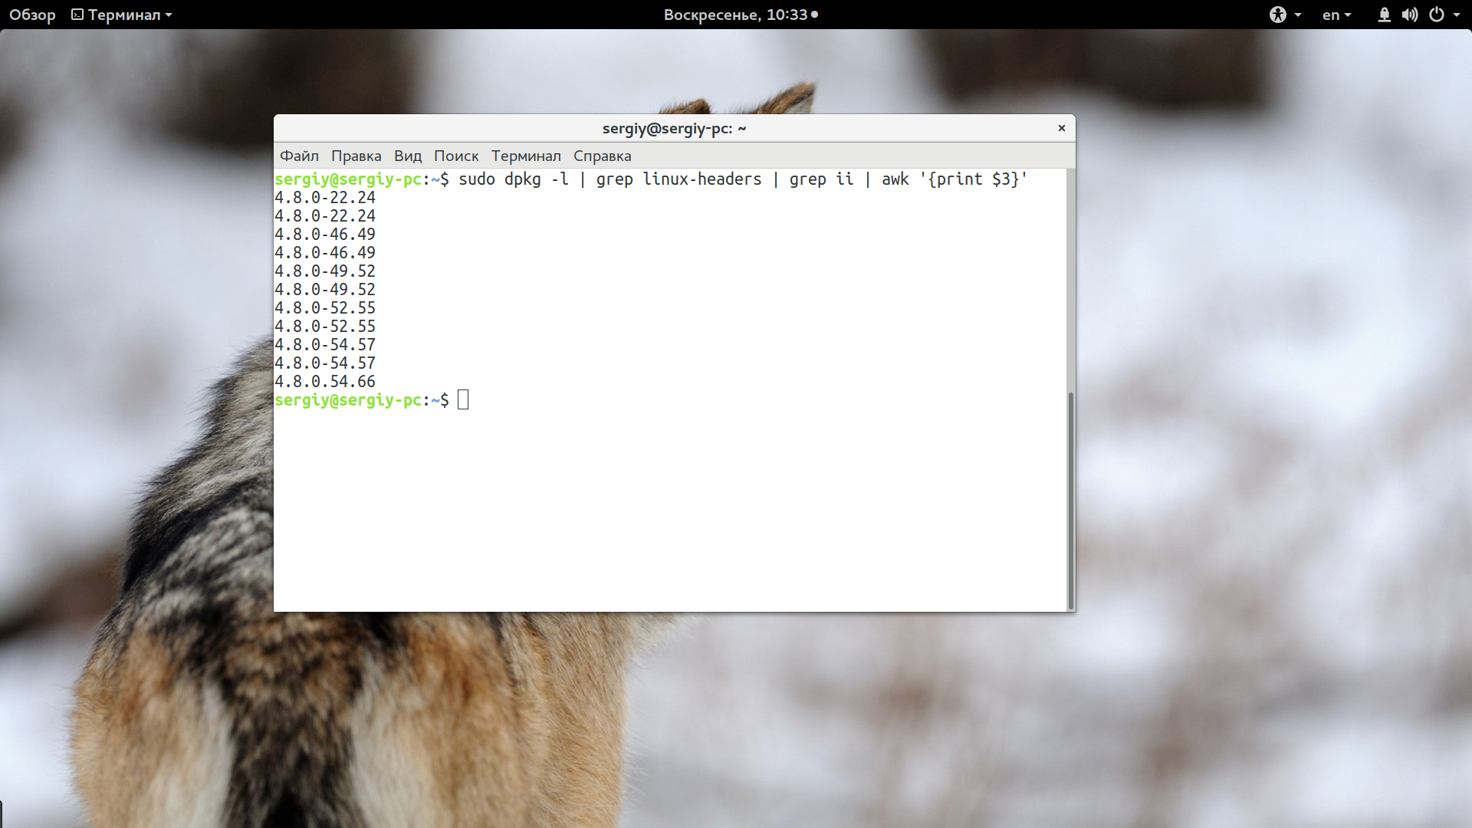Image resolution: width=1472 pixels, height=828 pixels.
Task: Open the Терминал app menu in top bar
Action: click(122, 15)
